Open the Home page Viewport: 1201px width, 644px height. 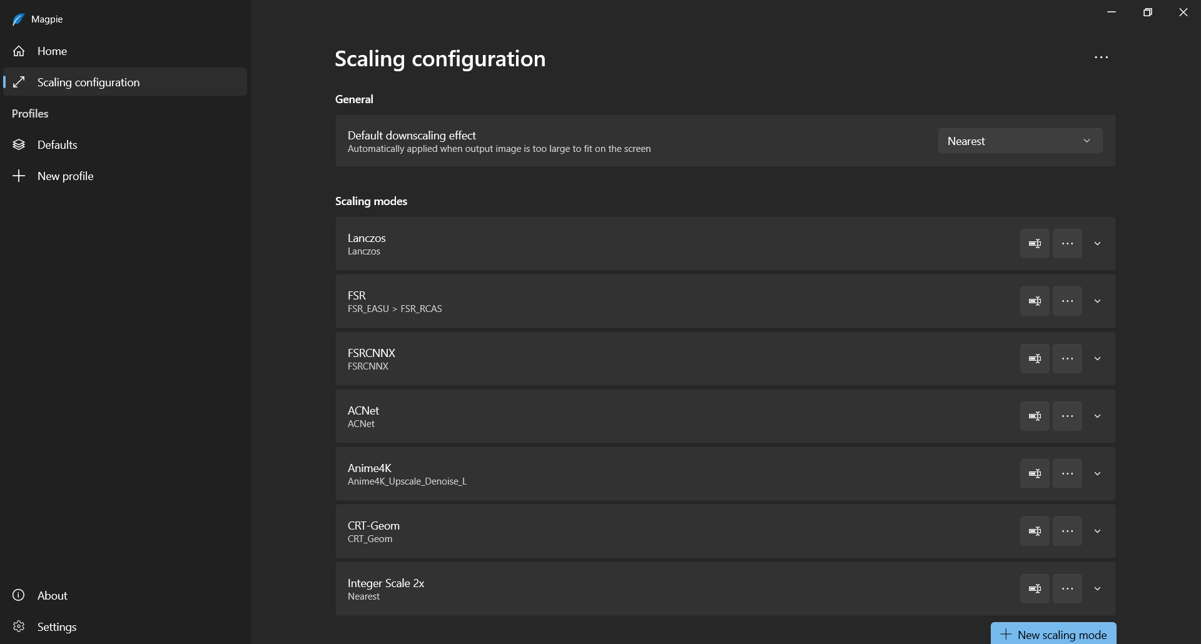pyautogui.click(x=125, y=51)
